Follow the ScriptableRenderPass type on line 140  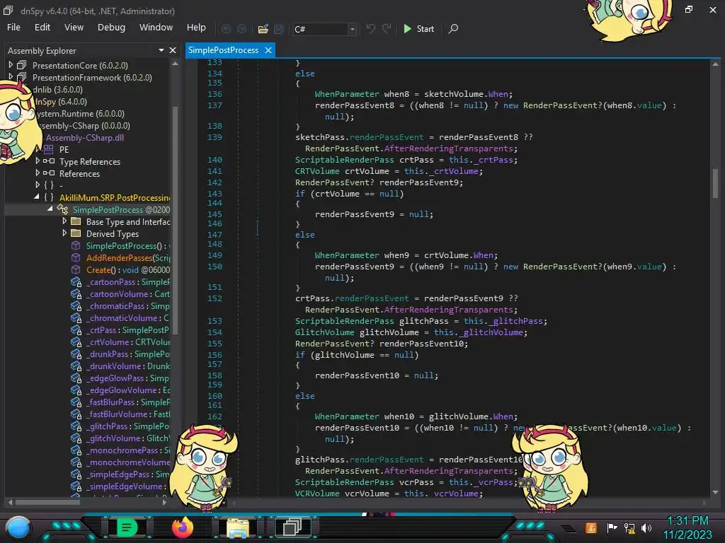[x=345, y=160]
